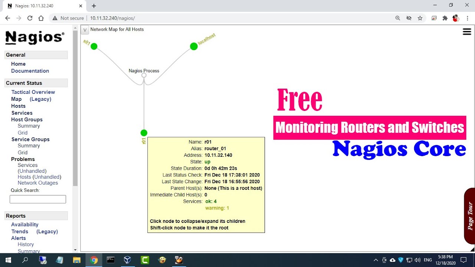Open the browser home page
The image size is (475, 267).
click(x=41, y=18)
